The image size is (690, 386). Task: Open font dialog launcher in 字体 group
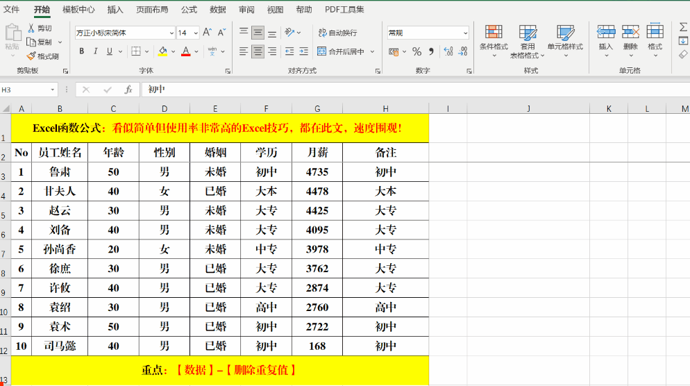point(228,71)
